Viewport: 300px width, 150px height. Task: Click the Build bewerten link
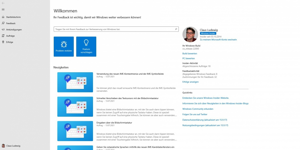[x=190, y=54]
